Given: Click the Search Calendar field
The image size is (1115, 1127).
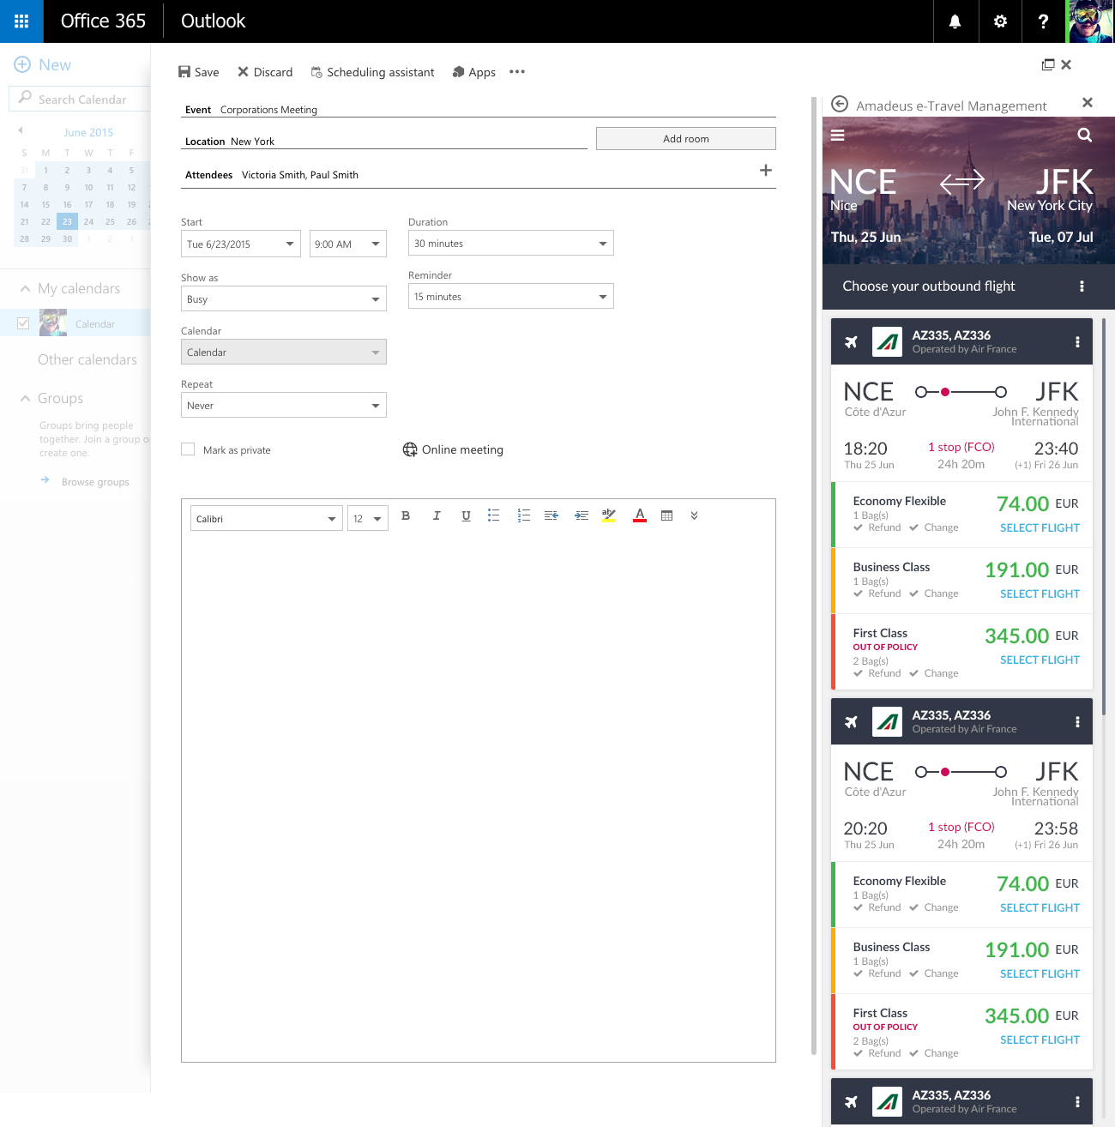Looking at the screenshot, I should (x=80, y=99).
